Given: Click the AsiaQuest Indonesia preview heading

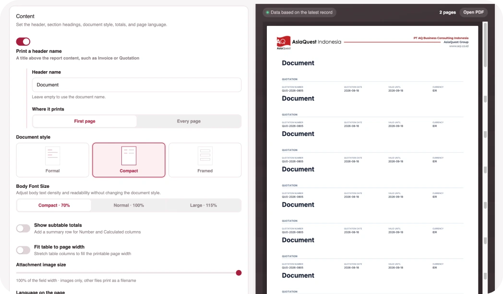Looking at the screenshot, I should point(317,42).
